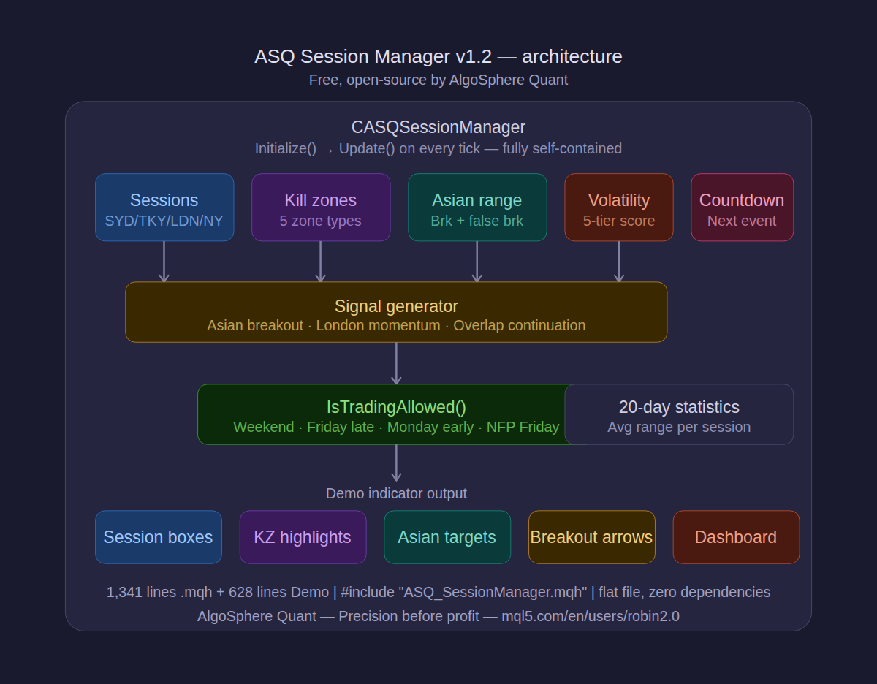The image size is (877, 684).
Task: Toggle the IsTradingAllowed() filter block
Action: [x=395, y=414]
